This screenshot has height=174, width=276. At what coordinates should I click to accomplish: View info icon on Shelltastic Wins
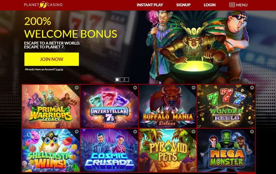[x=77, y=131]
